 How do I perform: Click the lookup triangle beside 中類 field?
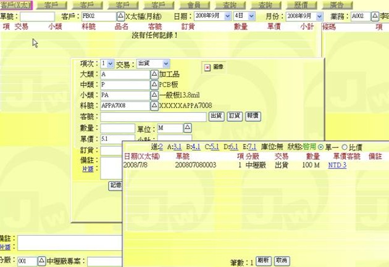coord(154,85)
